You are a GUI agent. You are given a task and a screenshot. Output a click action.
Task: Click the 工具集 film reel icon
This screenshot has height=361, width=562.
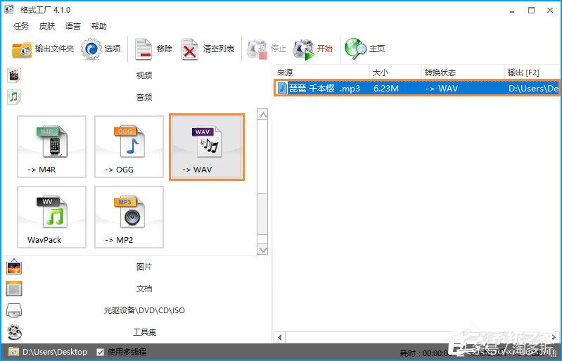click(x=14, y=332)
